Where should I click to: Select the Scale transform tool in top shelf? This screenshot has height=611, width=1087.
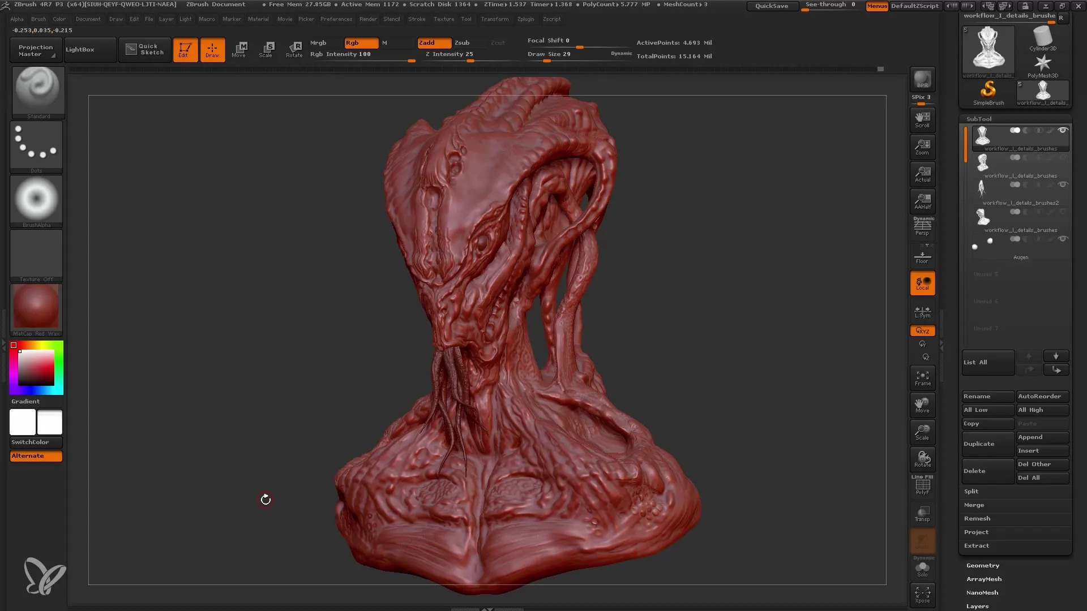tap(267, 50)
